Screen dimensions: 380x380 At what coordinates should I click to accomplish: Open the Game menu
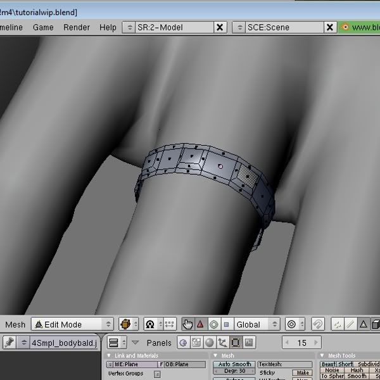(43, 27)
